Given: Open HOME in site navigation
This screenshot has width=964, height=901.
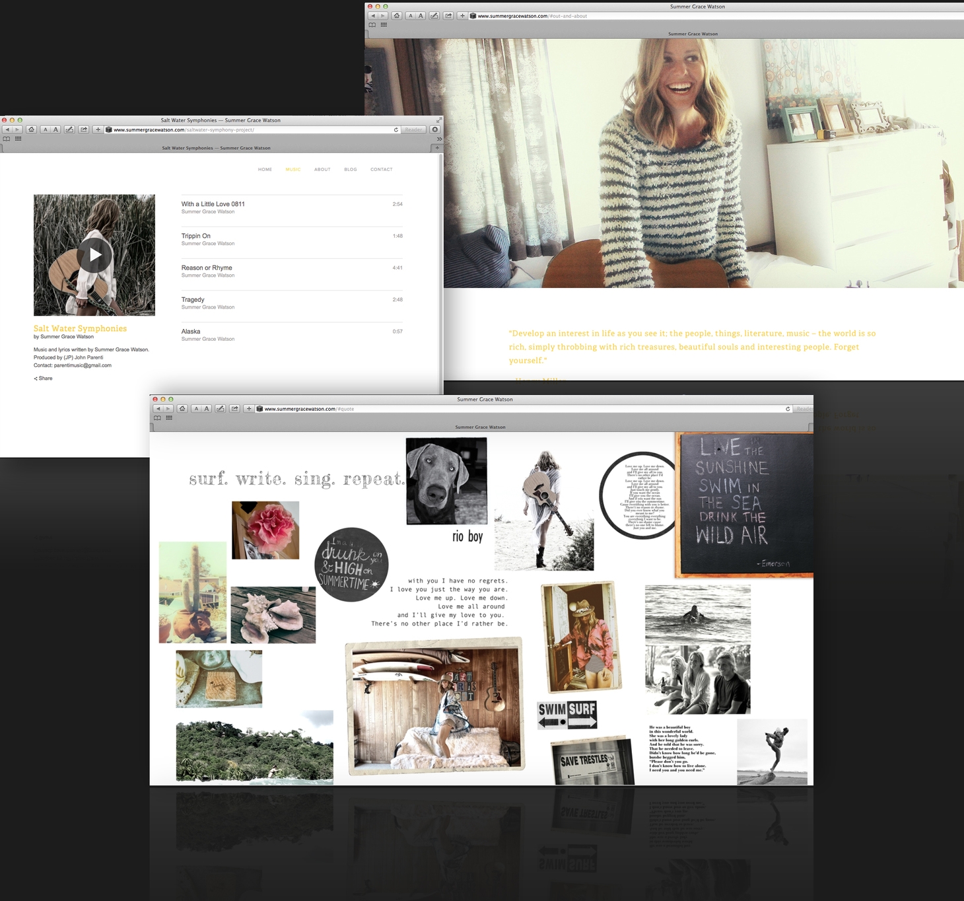Looking at the screenshot, I should tap(265, 170).
